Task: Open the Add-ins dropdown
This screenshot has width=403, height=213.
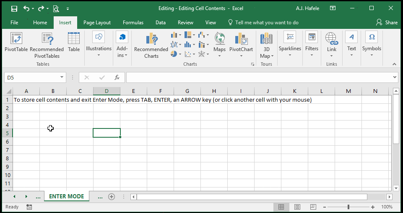Action: [122, 44]
